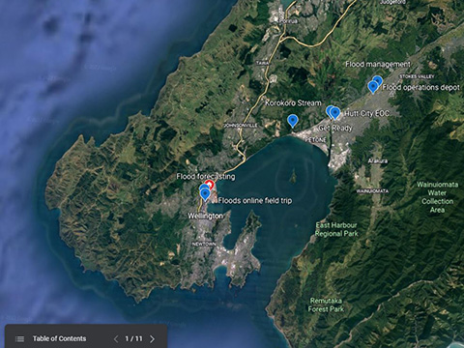464x348 pixels.
Task: Click the Flood forecasting label
Action: click(206, 177)
